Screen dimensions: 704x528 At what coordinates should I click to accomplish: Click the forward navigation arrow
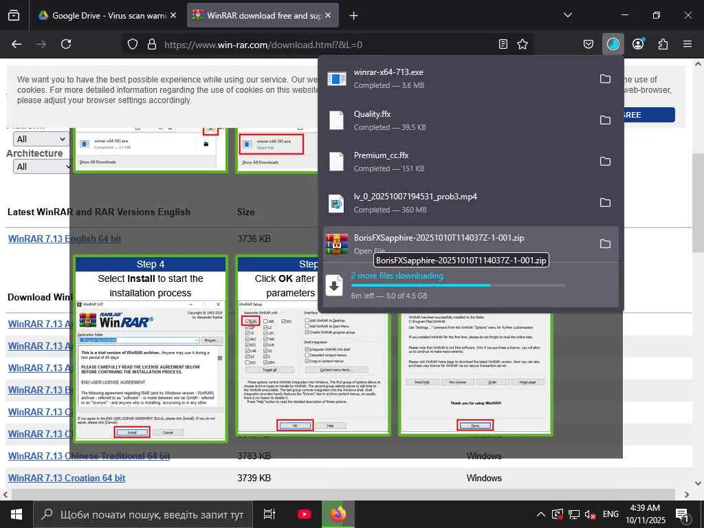(x=41, y=44)
